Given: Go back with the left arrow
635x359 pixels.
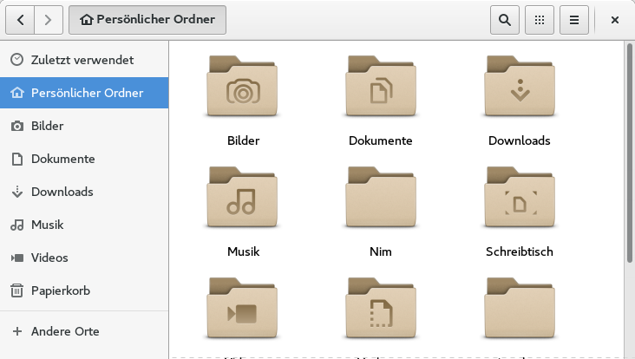Looking at the screenshot, I should click(x=20, y=20).
